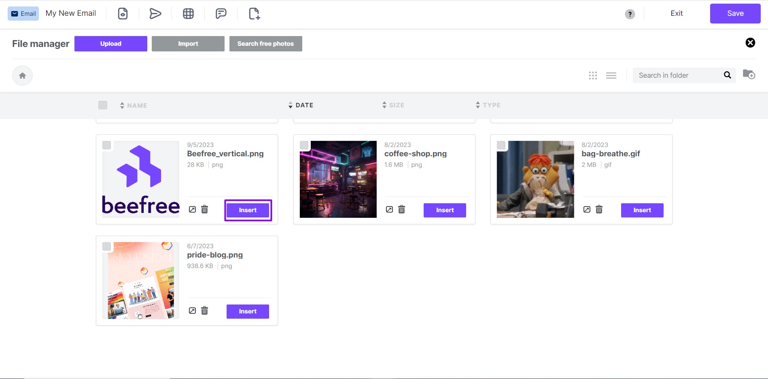Click the muppet gif thumbnail
This screenshot has width=768, height=379.
coord(535,179)
